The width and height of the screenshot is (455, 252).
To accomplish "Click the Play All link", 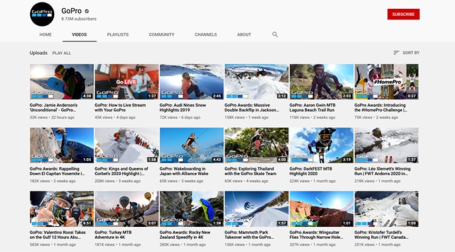I will [x=62, y=53].
